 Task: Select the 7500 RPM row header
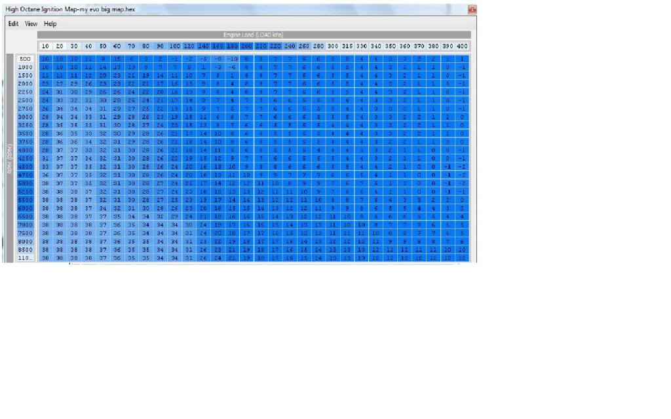click(x=26, y=233)
